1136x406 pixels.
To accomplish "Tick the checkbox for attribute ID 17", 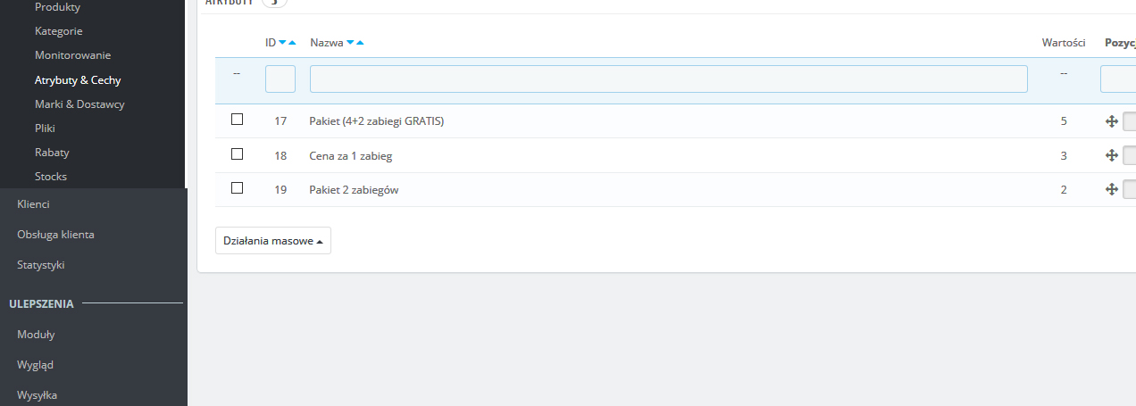I will click(237, 120).
